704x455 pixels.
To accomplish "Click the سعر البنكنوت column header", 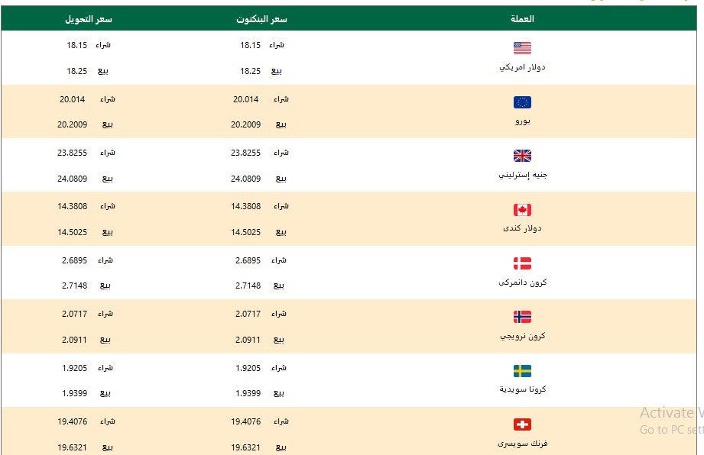I will click(x=261, y=19).
